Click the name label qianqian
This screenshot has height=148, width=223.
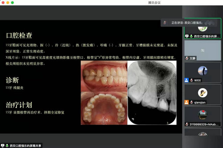[x=200, y=102]
